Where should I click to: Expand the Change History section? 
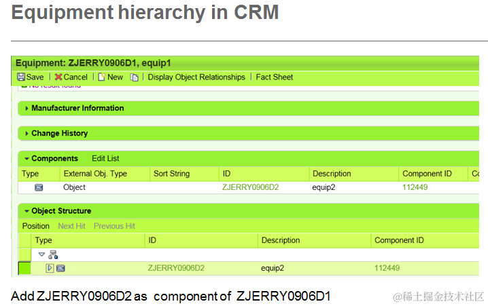(27, 133)
